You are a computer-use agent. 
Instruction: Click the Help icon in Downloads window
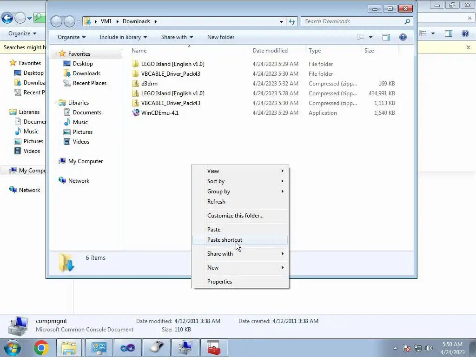[x=403, y=37]
